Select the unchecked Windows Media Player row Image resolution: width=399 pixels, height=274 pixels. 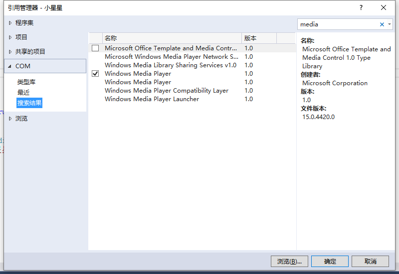click(x=192, y=82)
